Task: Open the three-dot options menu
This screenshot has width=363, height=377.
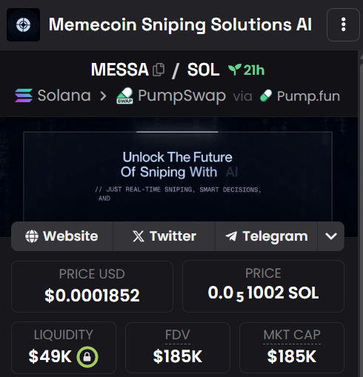Action: [343, 24]
